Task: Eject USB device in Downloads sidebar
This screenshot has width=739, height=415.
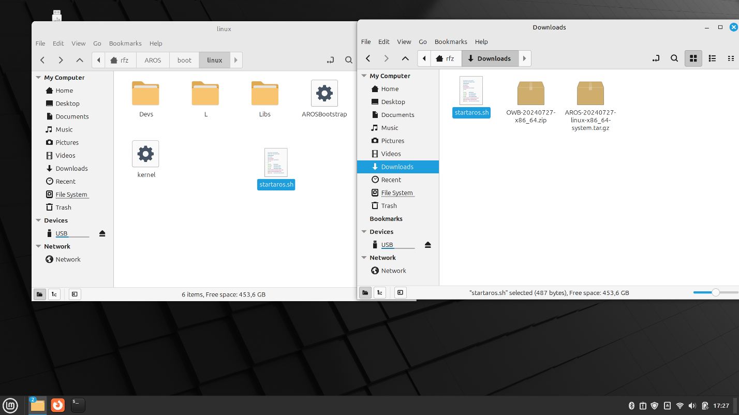Action: point(427,245)
